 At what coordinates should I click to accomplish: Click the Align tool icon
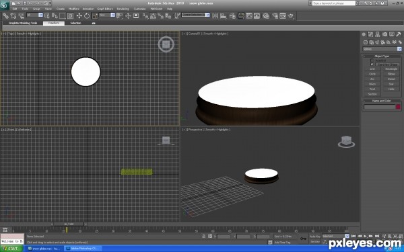(223, 15)
